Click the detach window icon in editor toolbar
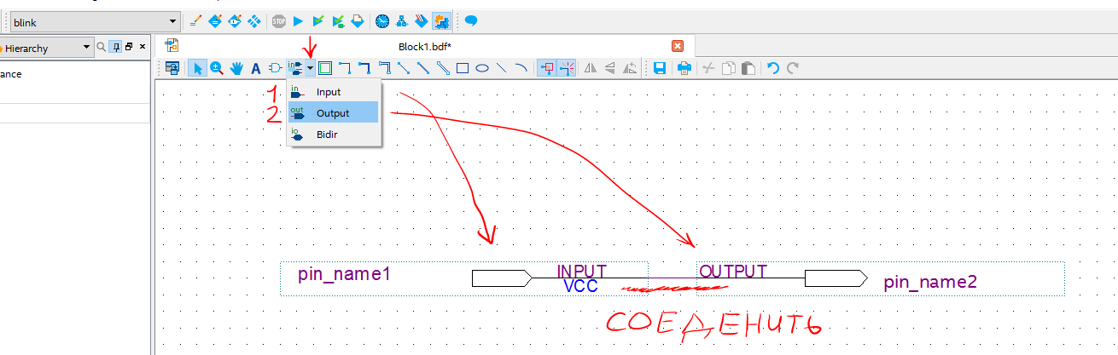Screen dimensions: 1118x355 (x=172, y=68)
